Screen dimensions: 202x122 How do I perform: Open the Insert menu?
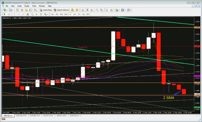19,6
